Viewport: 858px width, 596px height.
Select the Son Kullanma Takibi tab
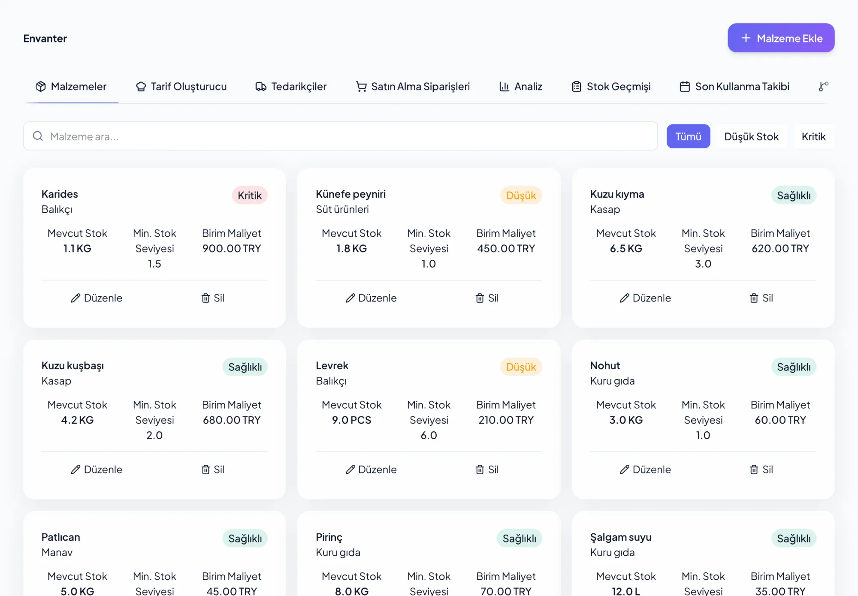click(x=734, y=87)
